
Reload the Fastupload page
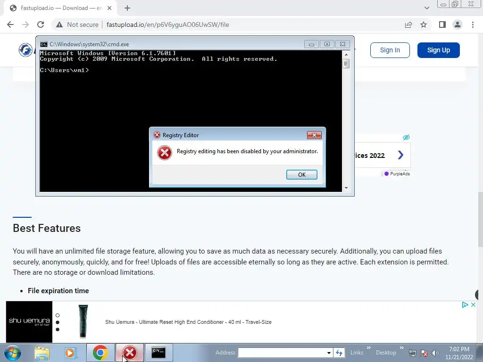pyautogui.click(x=41, y=25)
